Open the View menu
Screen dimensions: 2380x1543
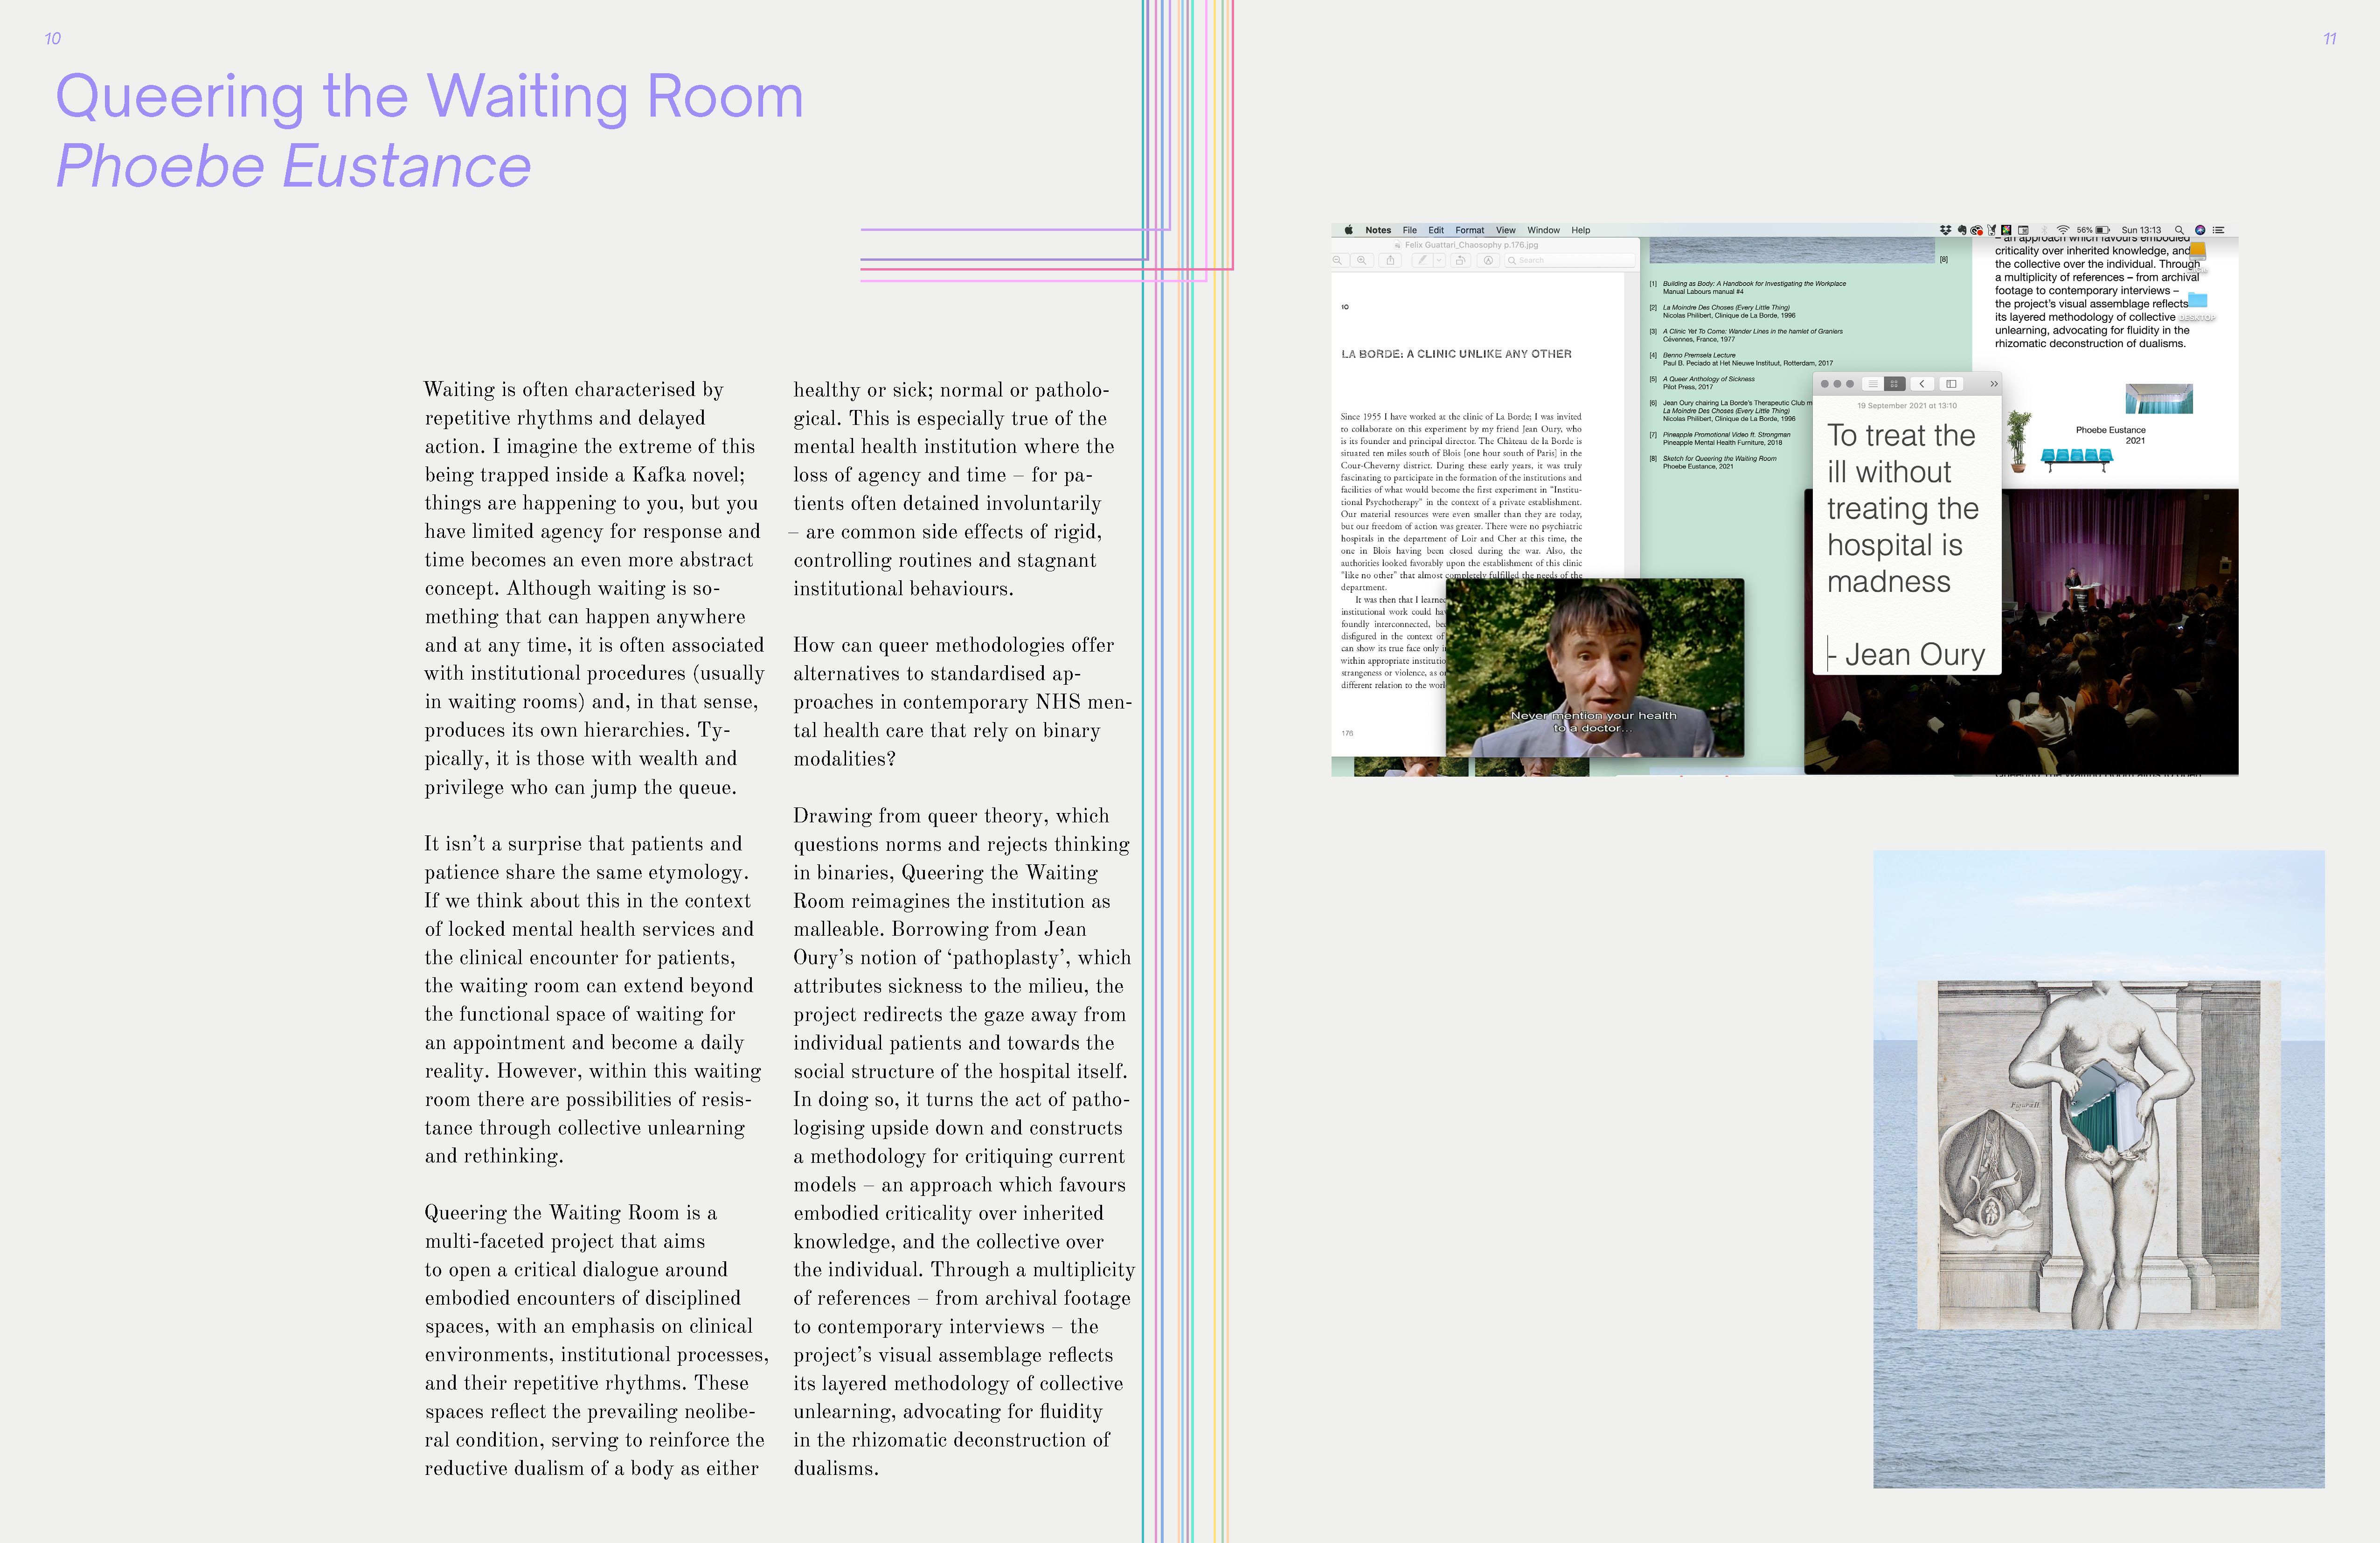click(x=1505, y=230)
